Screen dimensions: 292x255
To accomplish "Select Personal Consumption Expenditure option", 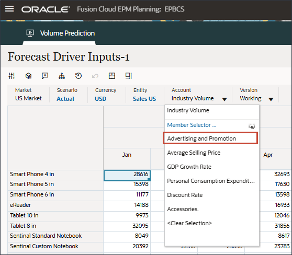I will tap(212, 181).
